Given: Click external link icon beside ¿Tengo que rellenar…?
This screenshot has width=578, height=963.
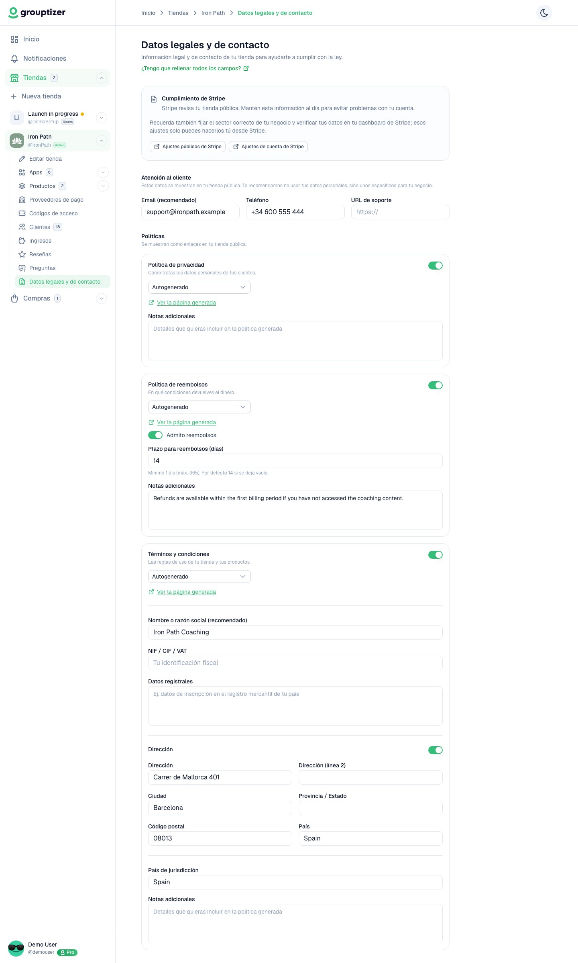Looking at the screenshot, I should click(x=246, y=69).
